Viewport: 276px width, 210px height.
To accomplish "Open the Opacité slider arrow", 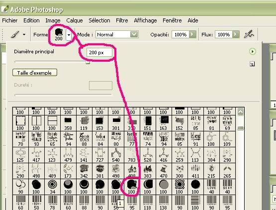I will click(192, 34).
